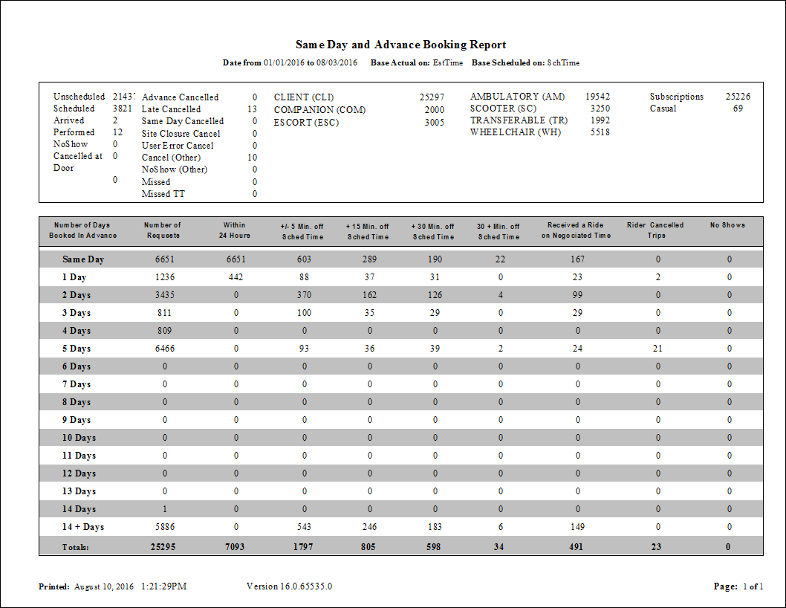Click the Printed date August 10, 2016
The image size is (786, 608).
[104, 586]
